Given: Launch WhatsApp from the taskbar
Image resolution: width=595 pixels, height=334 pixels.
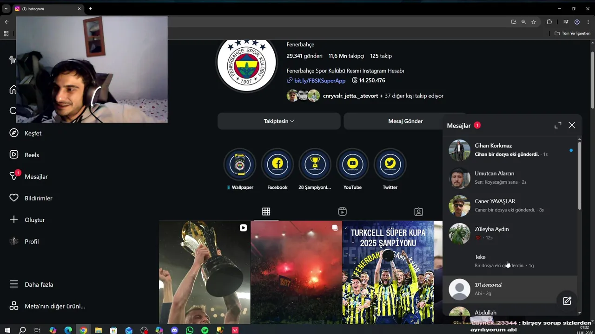Looking at the screenshot, I should coord(190,330).
